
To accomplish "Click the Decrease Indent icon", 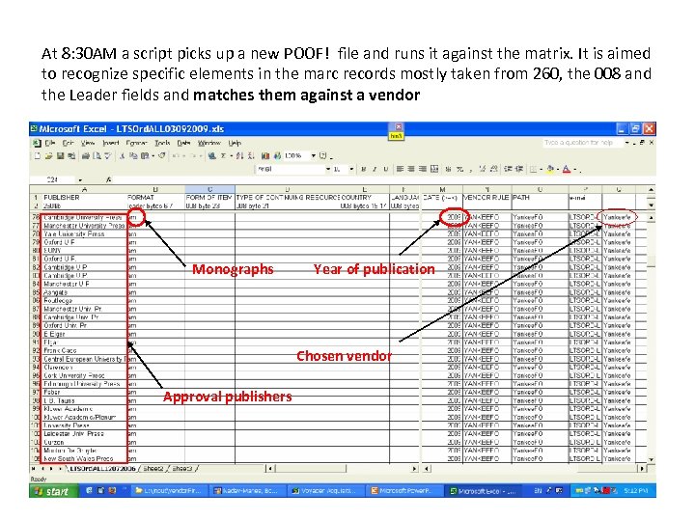I will coord(508,169).
